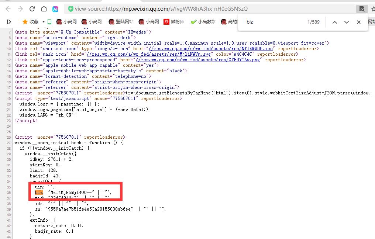Go back to the previous page

[x=8, y=9]
